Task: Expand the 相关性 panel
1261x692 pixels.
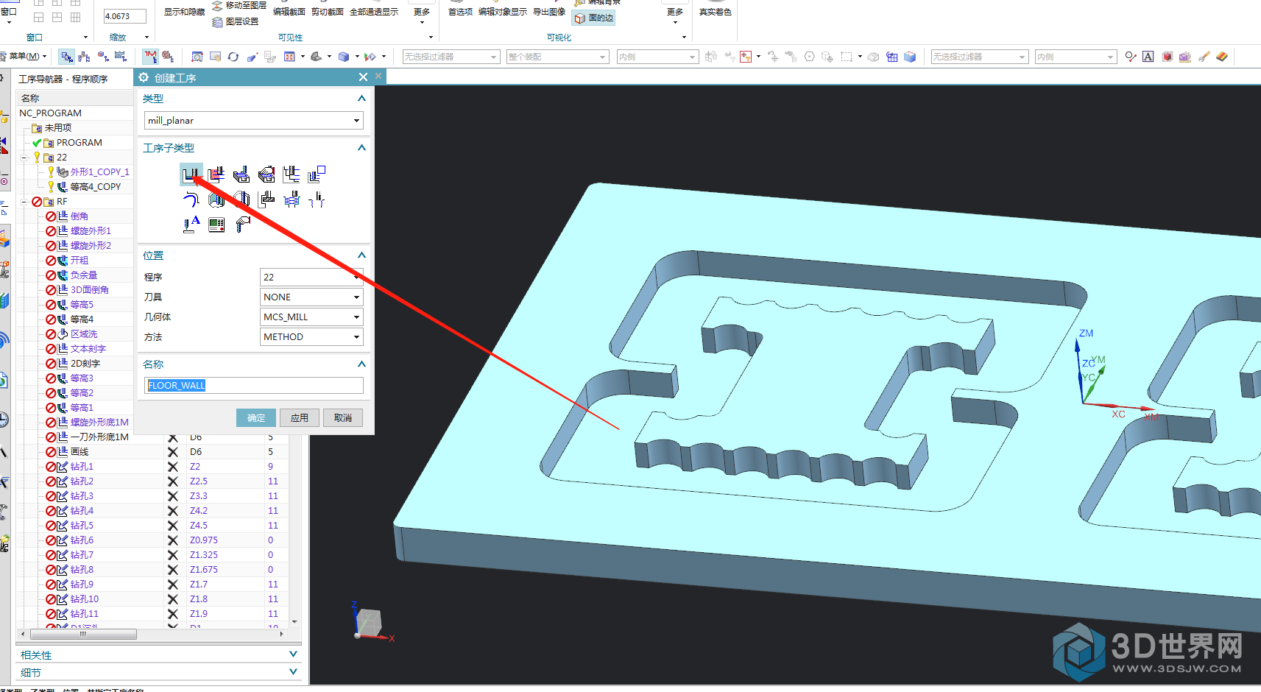Action: point(293,654)
